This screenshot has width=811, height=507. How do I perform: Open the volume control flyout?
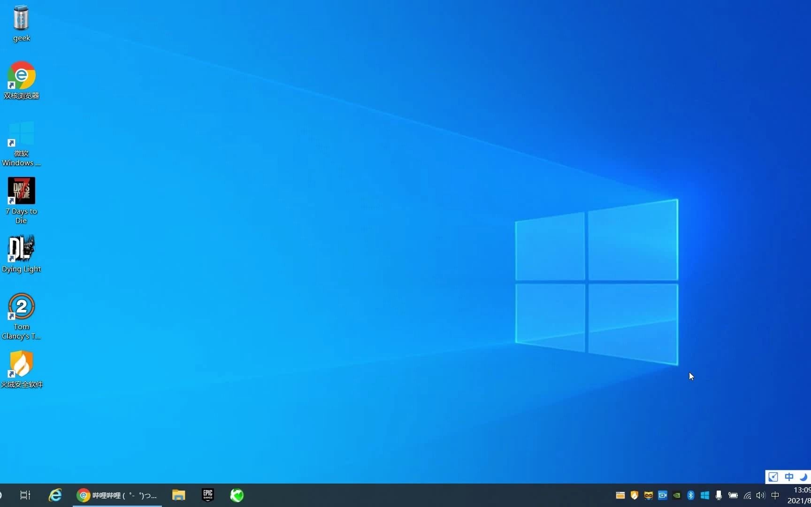pos(761,495)
